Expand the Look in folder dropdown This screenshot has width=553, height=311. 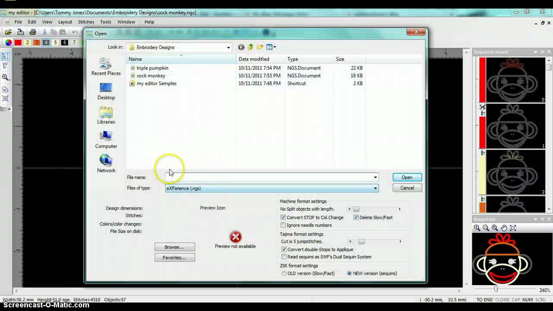pos(229,48)
